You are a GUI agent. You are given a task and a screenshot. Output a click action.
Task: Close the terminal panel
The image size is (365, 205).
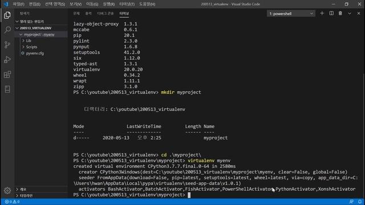click(359, 14)
